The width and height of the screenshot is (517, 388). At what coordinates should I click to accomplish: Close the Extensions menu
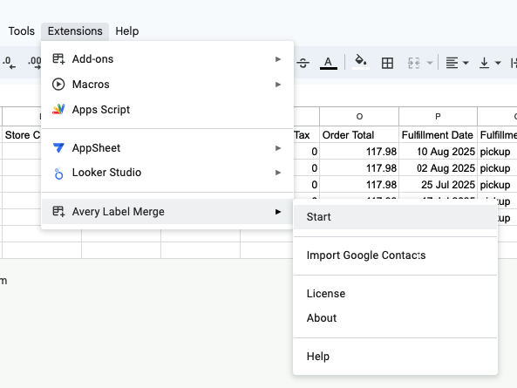[x=75, y=31]
